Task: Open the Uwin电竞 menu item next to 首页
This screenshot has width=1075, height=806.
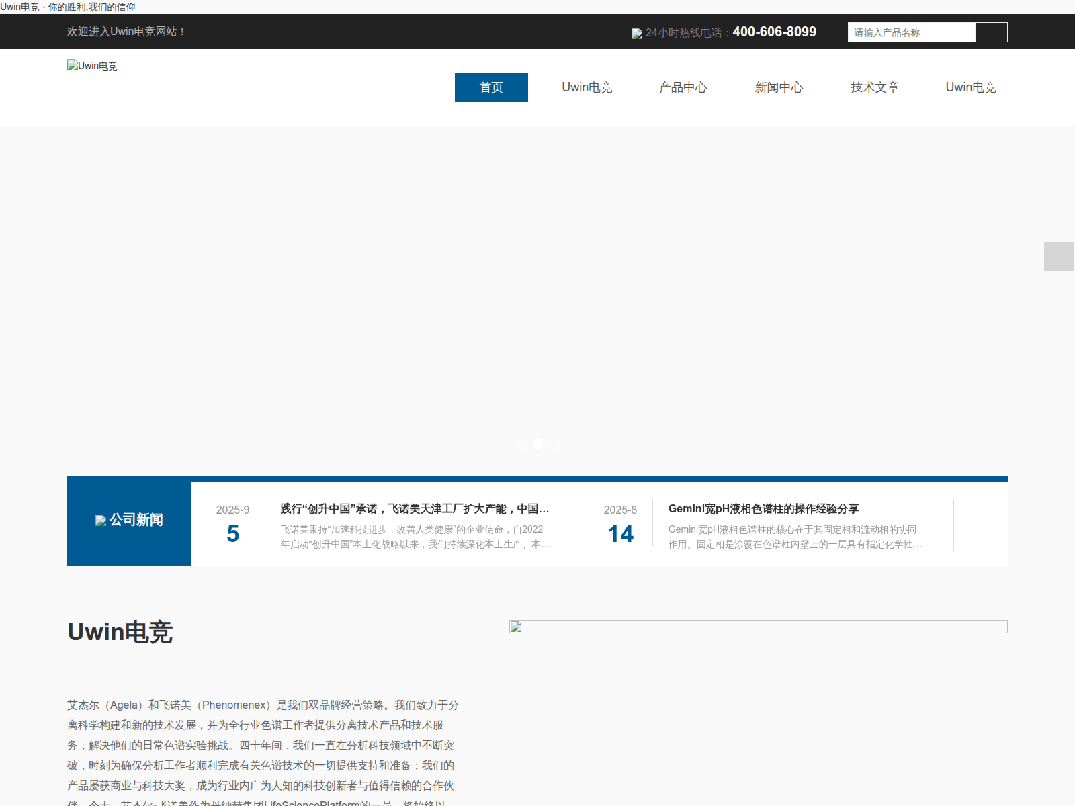Action: tap(587, 87)
